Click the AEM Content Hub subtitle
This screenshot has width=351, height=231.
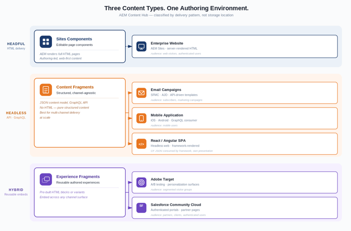176,15
